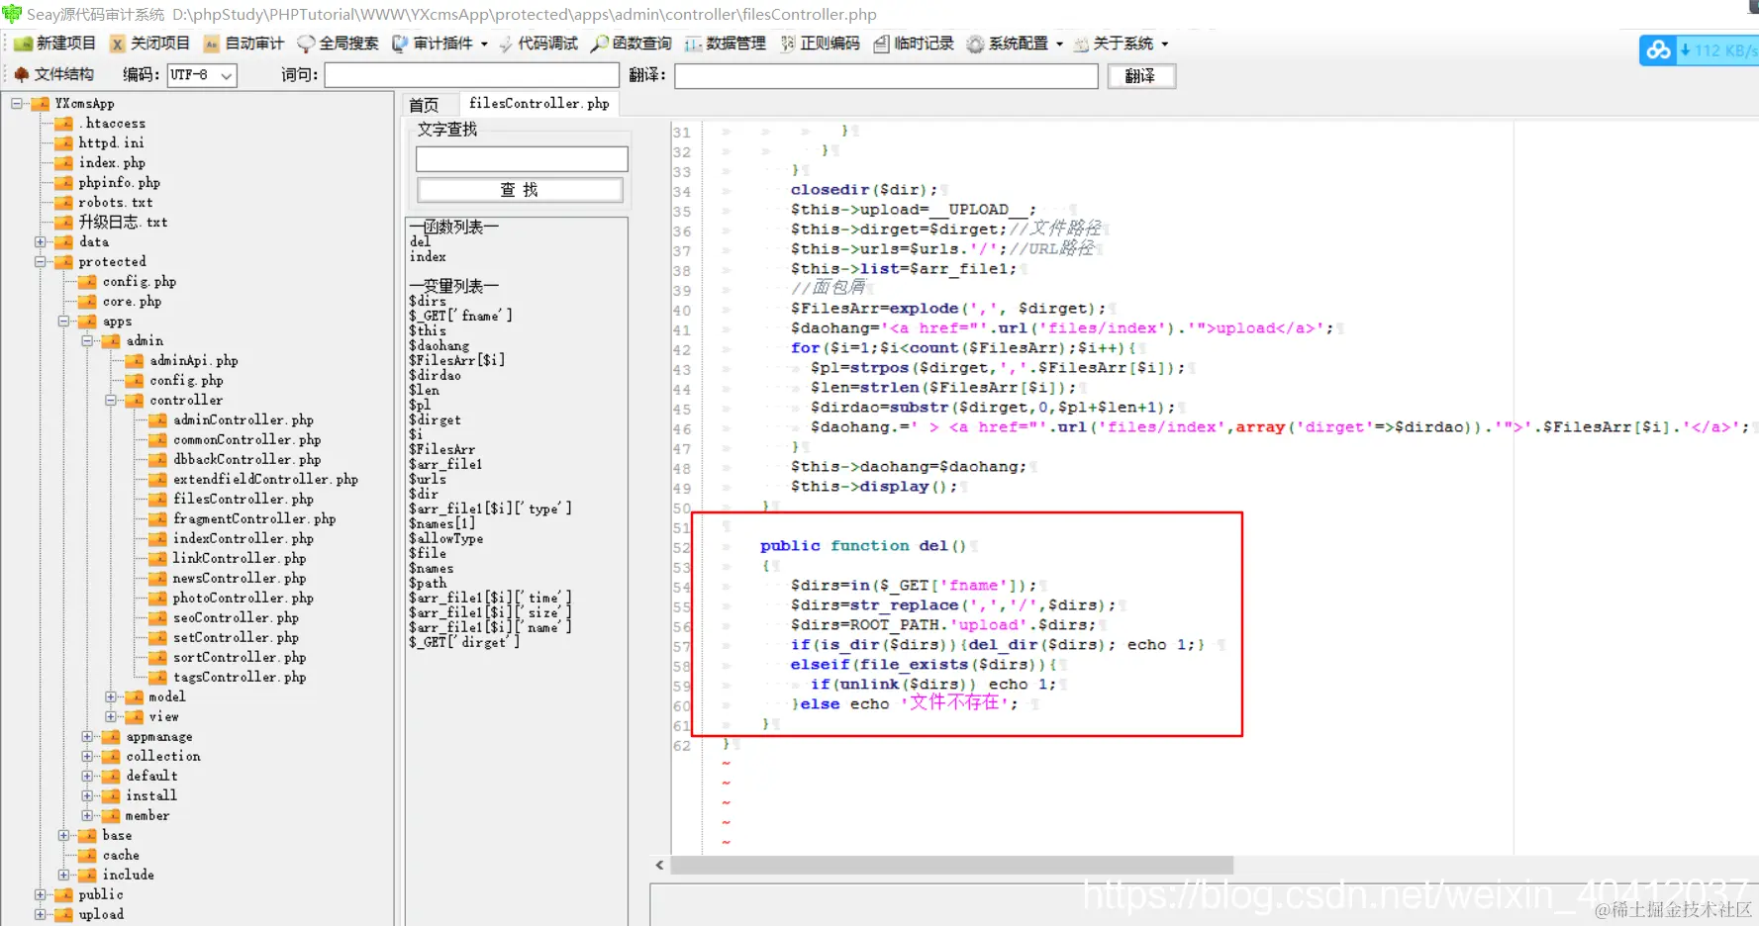Open photoController.php in tree
Viewport: 1759px width, 926px height.
[x=244, y=598]
